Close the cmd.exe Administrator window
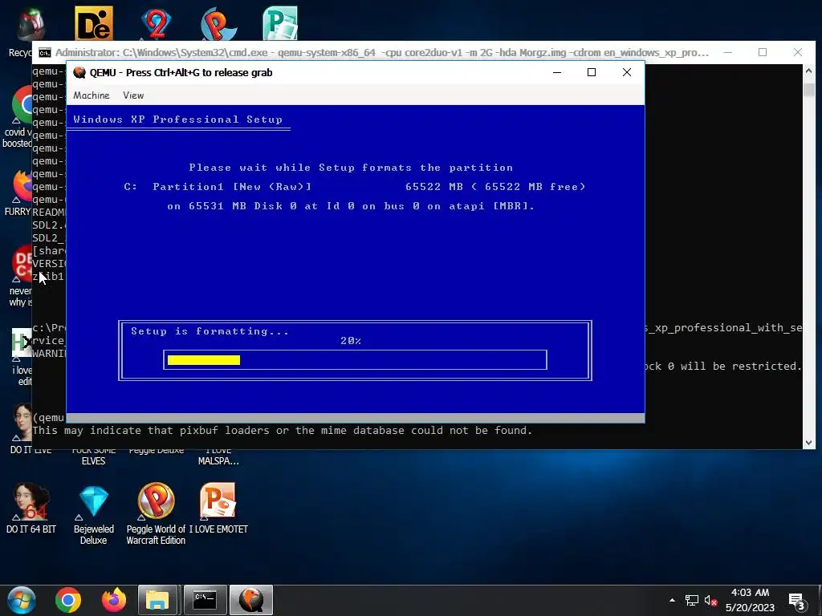This screenshot has height=616, width=822. (x=798, y=52)
